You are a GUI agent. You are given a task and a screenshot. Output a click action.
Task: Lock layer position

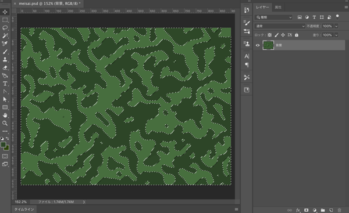click(x=283, y=35)
